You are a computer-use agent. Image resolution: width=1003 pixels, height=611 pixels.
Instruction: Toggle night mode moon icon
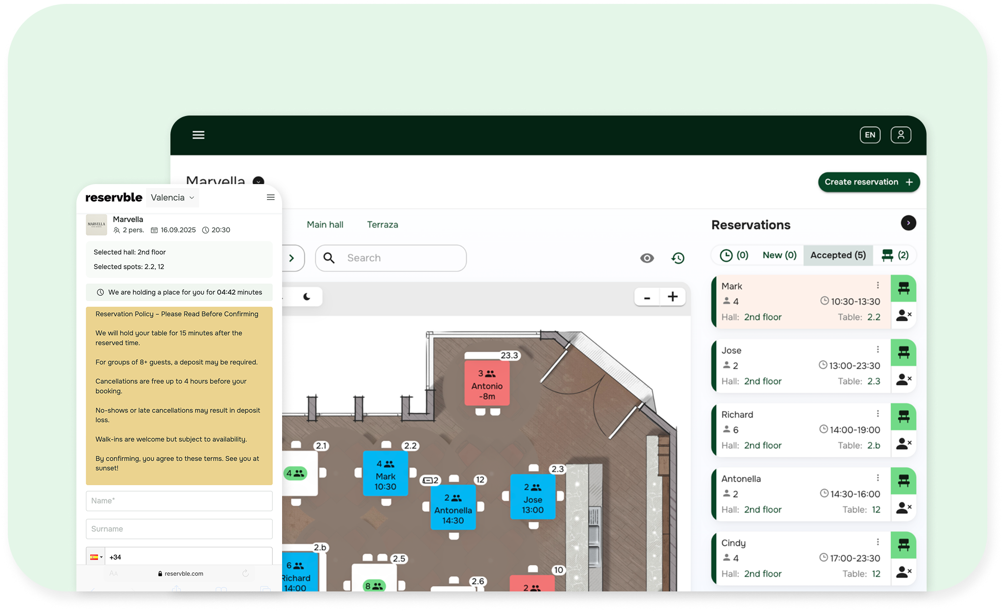click(x=307, y=297)
